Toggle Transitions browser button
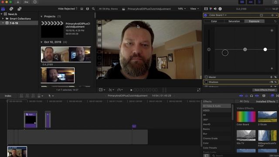 point(277,96)
